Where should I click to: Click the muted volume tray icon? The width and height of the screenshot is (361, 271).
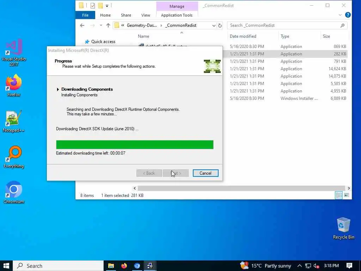point(316,266)
